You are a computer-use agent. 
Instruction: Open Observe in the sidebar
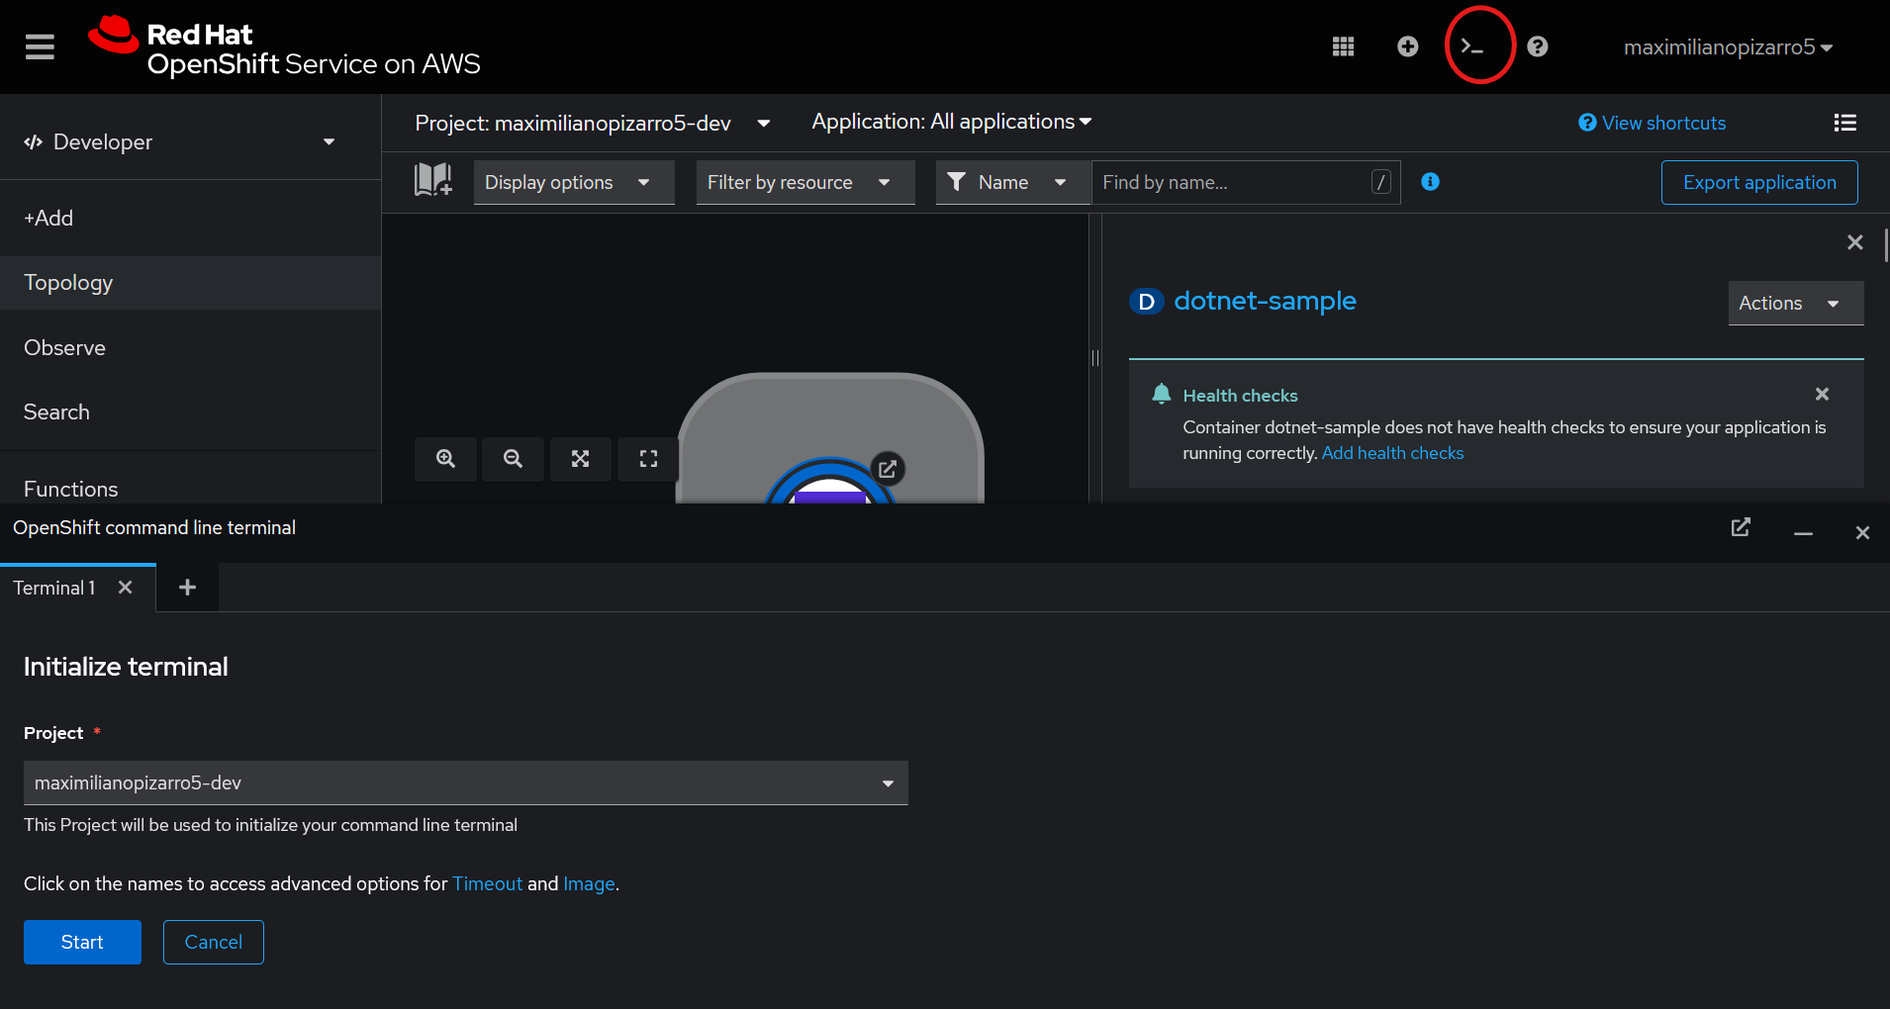[190, 348]
